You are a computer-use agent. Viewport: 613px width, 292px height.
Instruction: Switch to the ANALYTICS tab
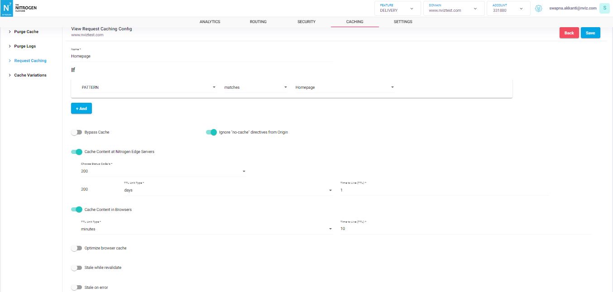pos(210,22)
